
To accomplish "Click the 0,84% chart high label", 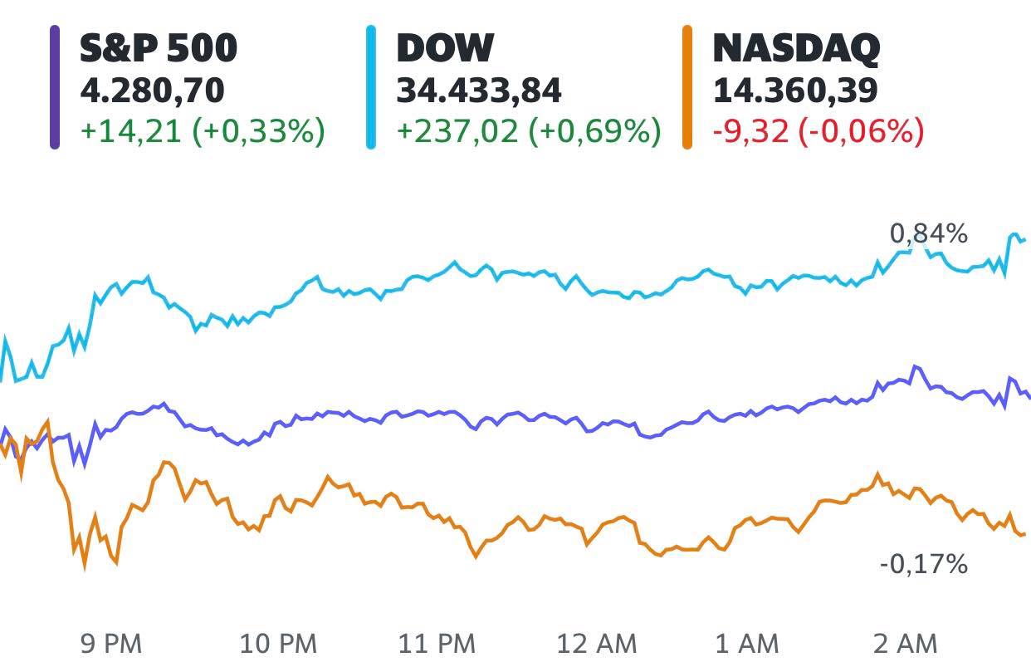I will pos(928,234).
